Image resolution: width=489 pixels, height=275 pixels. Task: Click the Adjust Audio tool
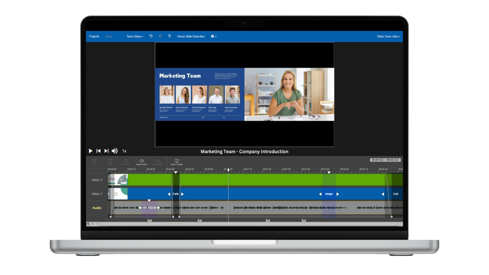141,161
